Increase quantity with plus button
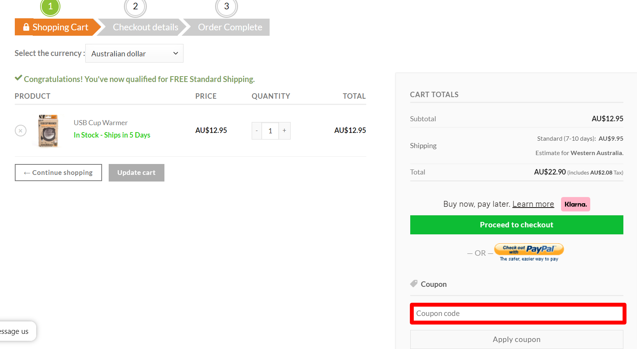637x349 pixels. 284,131
